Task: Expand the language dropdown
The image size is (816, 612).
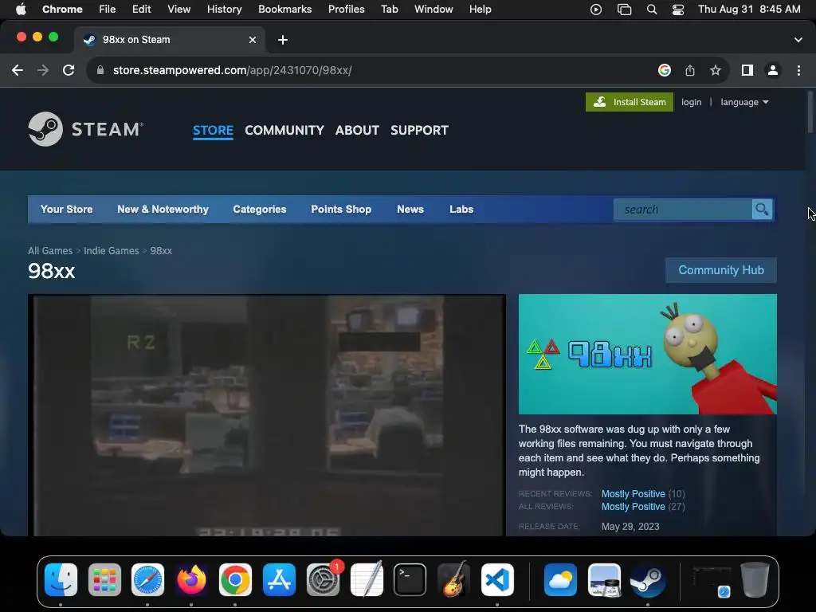Action: (744, 102)
